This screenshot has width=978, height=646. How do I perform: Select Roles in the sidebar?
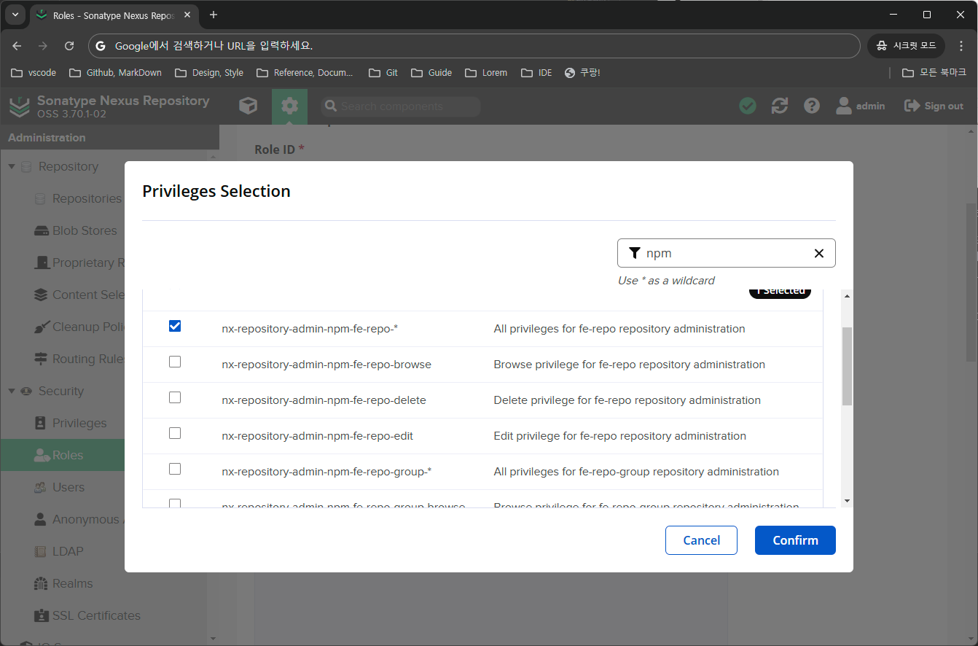point(63,455)
